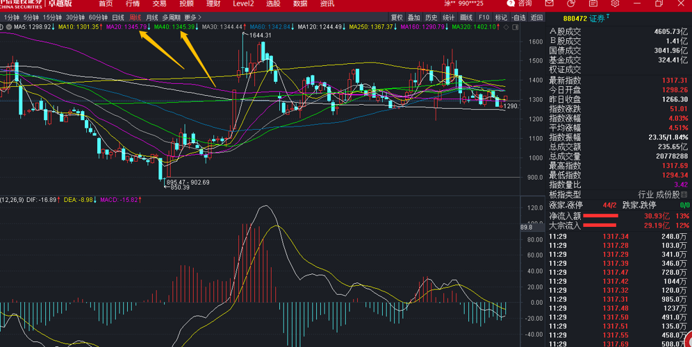Image resolution: width=692 pixels, height=347 pixels.
Task: Expand the 更多 periods dropdown
Action: (193, 17)
